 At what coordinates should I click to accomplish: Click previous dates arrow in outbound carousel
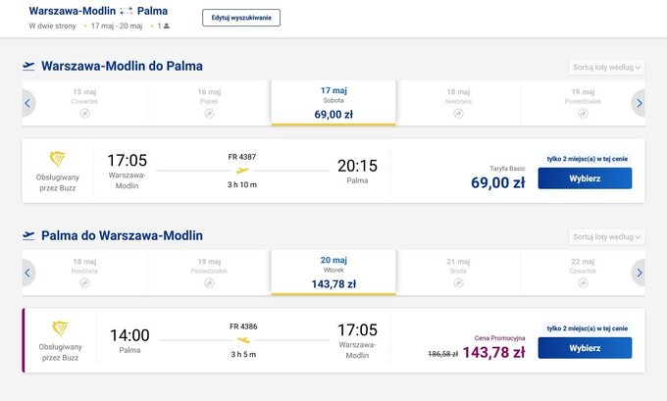(27, 103)
